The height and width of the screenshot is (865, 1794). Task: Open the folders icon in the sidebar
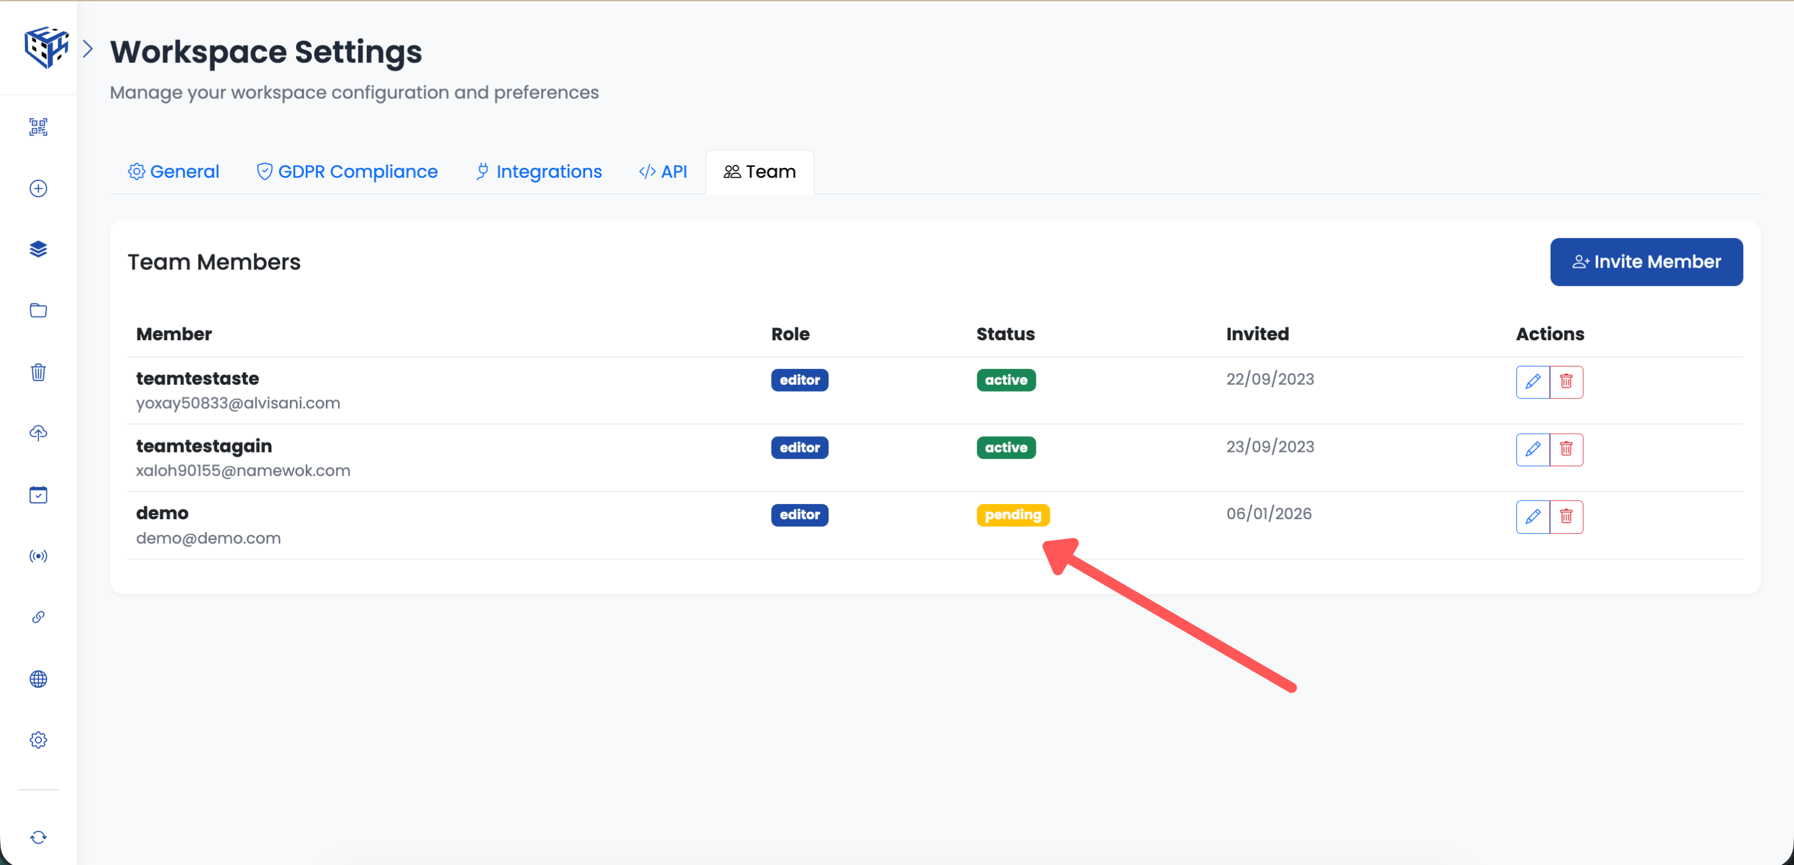tap(39, 310)
